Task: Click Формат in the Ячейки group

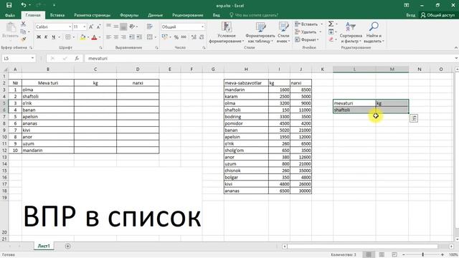Action: (x=306, y=39)
